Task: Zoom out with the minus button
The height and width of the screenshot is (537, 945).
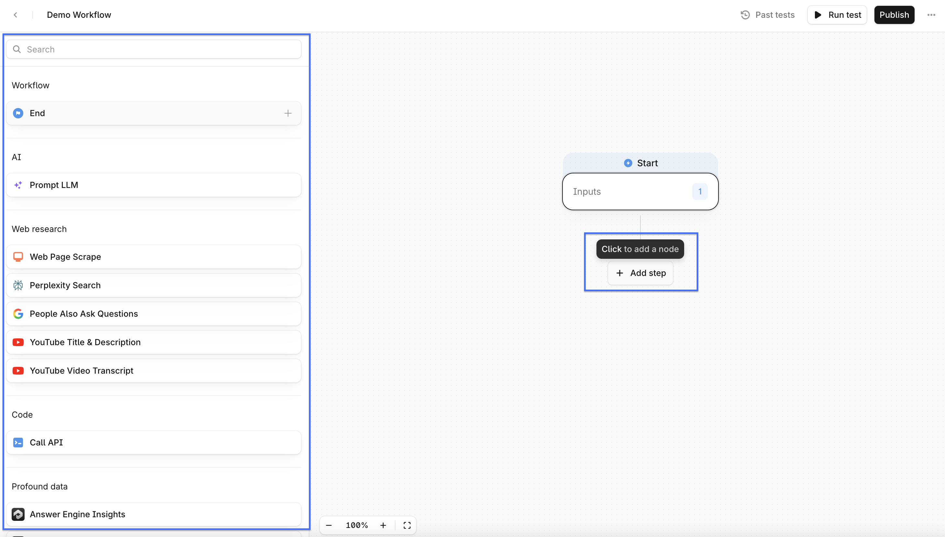Action: pos(329,525)
